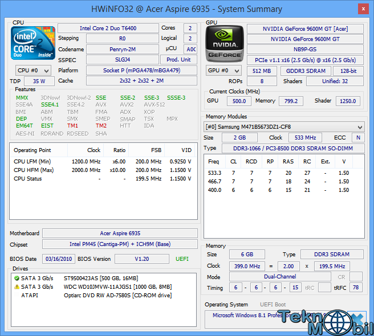374x336 pixels.
Task: Click the BIOS date 03/16/2010 field
Action: (59, 259)
